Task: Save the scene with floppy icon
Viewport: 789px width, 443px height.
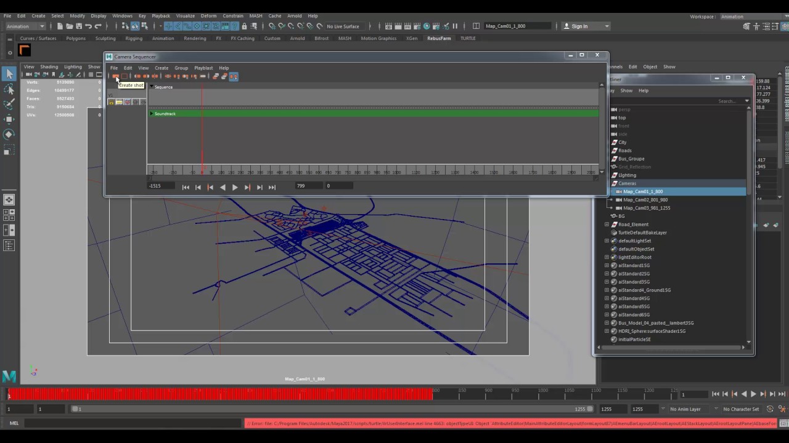Action: click(78, 26)
